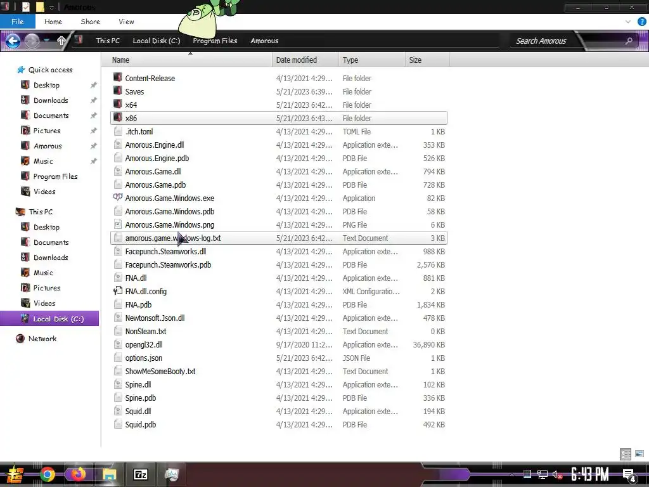Open the notification center icon
649x487 pixels.
point(629,475)
